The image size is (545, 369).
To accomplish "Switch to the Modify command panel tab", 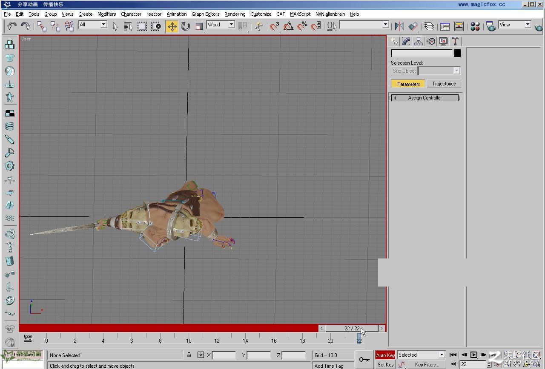I will (407, 41).
